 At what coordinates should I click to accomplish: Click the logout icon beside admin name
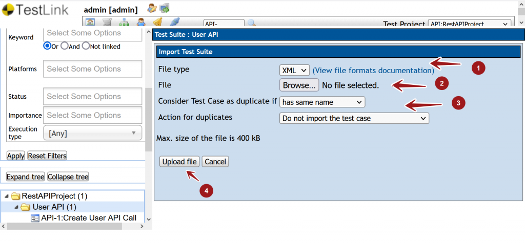point(165,8)
